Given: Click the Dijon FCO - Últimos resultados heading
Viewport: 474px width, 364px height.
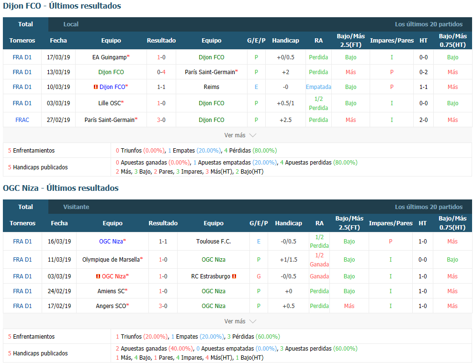Looking at the screenshot, I should pos(62,6).
